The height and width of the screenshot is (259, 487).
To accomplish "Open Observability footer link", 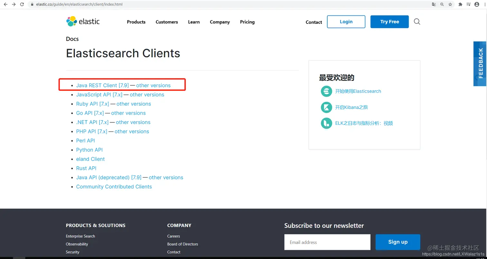I will tap(77, 244).
